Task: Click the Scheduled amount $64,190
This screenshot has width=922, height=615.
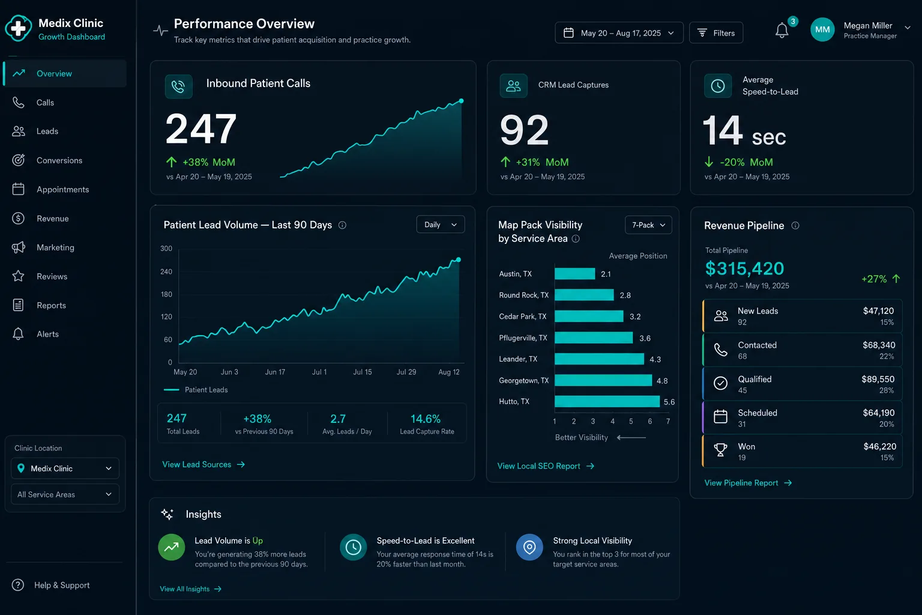Action: tap(879, 413)
